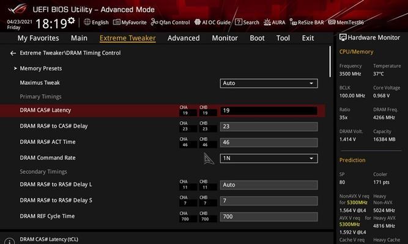This screenshot has height=244, width=408.
Task: Select the DRAM CAS# Latency row label
Action: 45,110
